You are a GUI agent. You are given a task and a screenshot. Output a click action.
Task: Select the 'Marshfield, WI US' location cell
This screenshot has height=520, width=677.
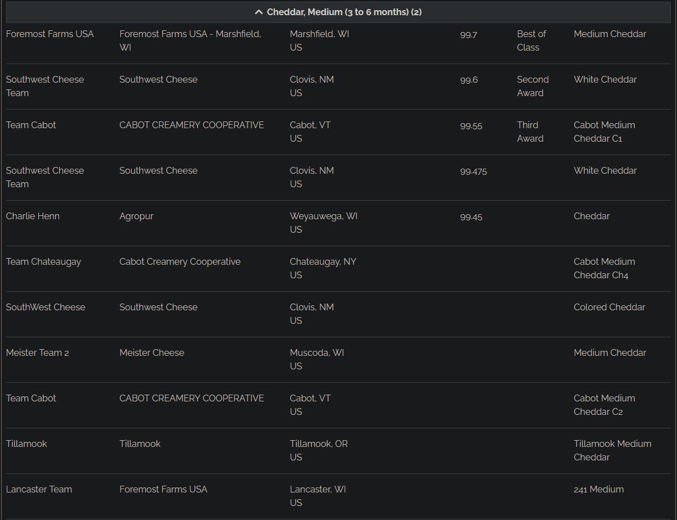[x=319, y=41]
